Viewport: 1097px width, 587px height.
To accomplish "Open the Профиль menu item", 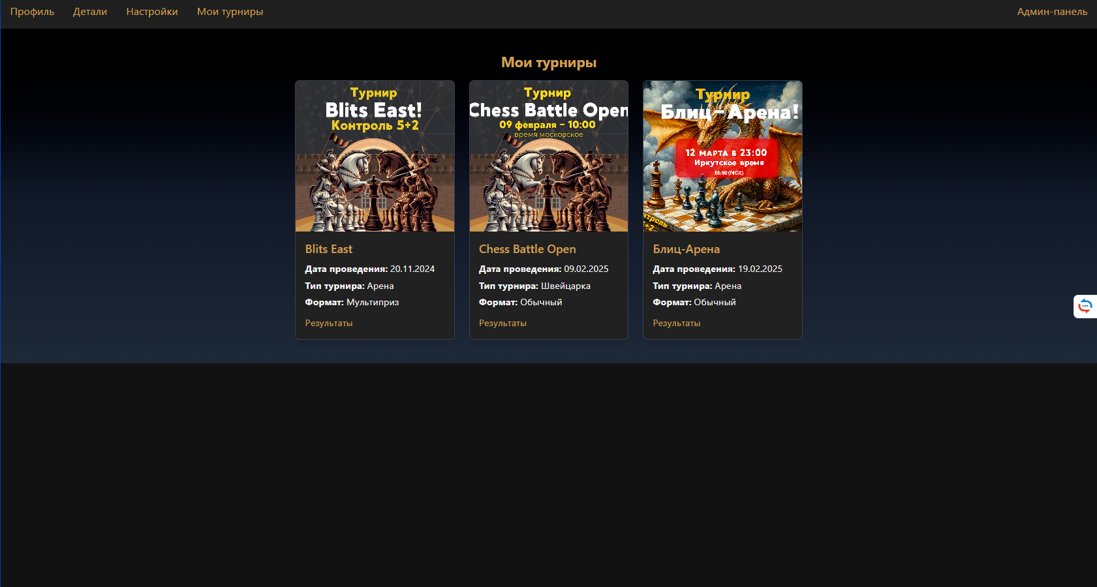I will (x=32, y=12).
